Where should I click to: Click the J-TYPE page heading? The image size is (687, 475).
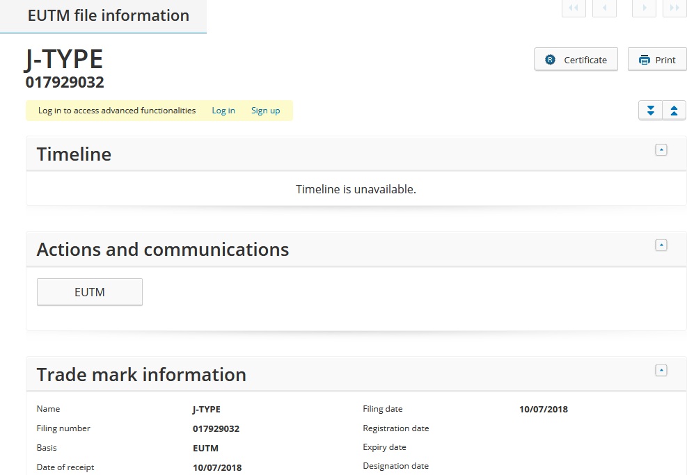coord(64,60)
